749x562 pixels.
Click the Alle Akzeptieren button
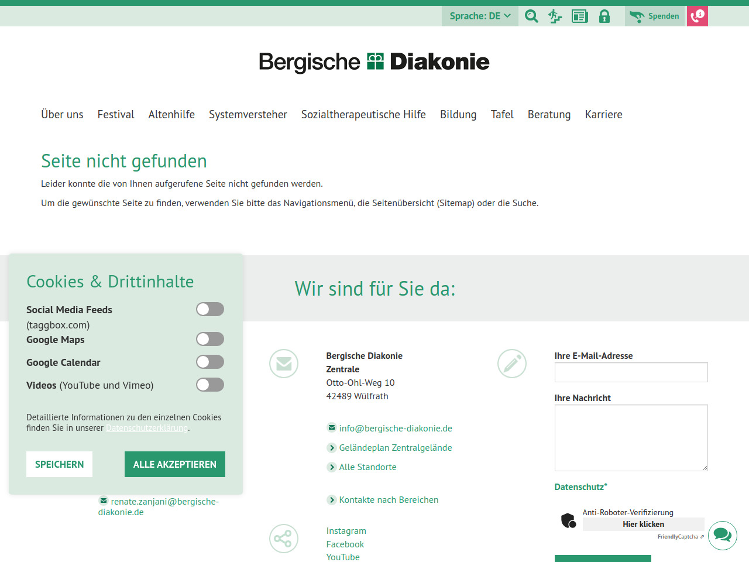[x=175, y=464]
